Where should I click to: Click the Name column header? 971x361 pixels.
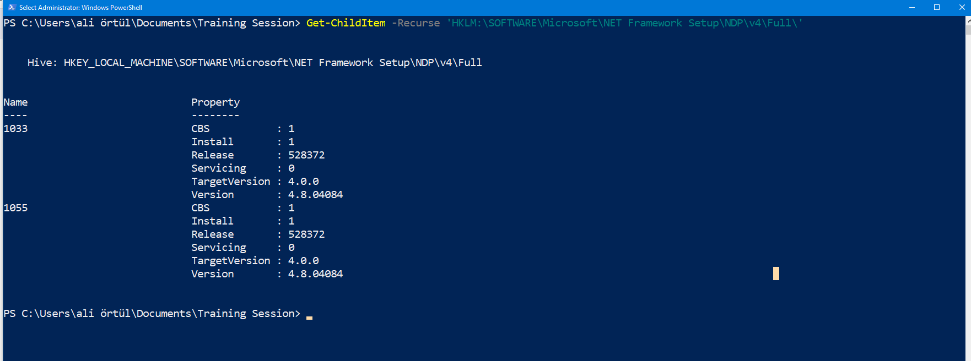coord(15,102)
